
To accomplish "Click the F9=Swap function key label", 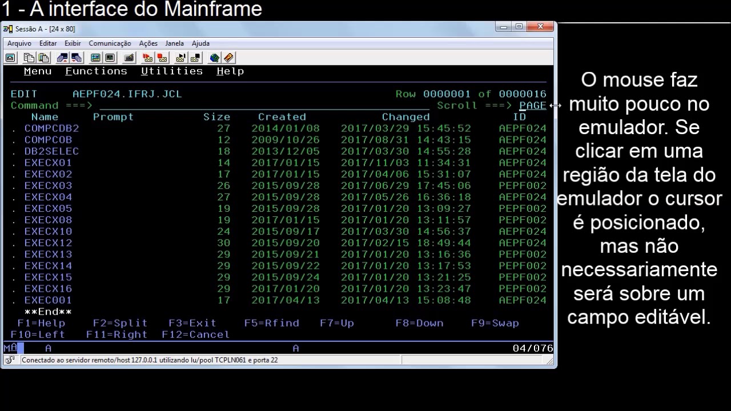I will coord(495,323).
